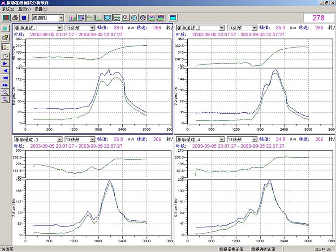The width and height of the screenshot is (336, 252).
Task: Click the red stop acquisition icon
Action: click(6, 18)
